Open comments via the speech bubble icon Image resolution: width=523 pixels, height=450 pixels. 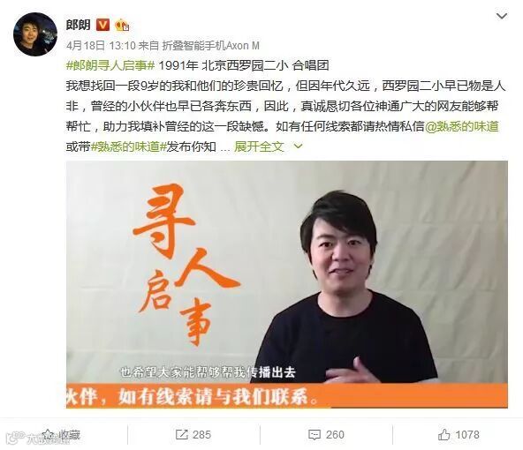point(315,435)
